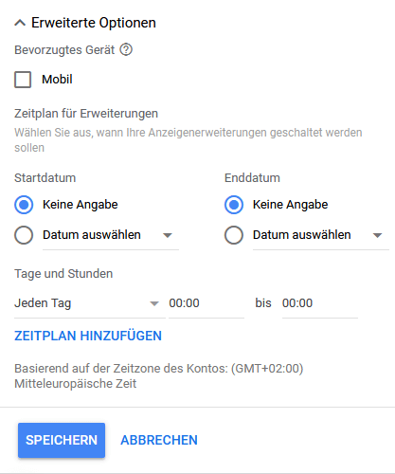Click Datum auswählen text under Startdatum

point(92,235)
